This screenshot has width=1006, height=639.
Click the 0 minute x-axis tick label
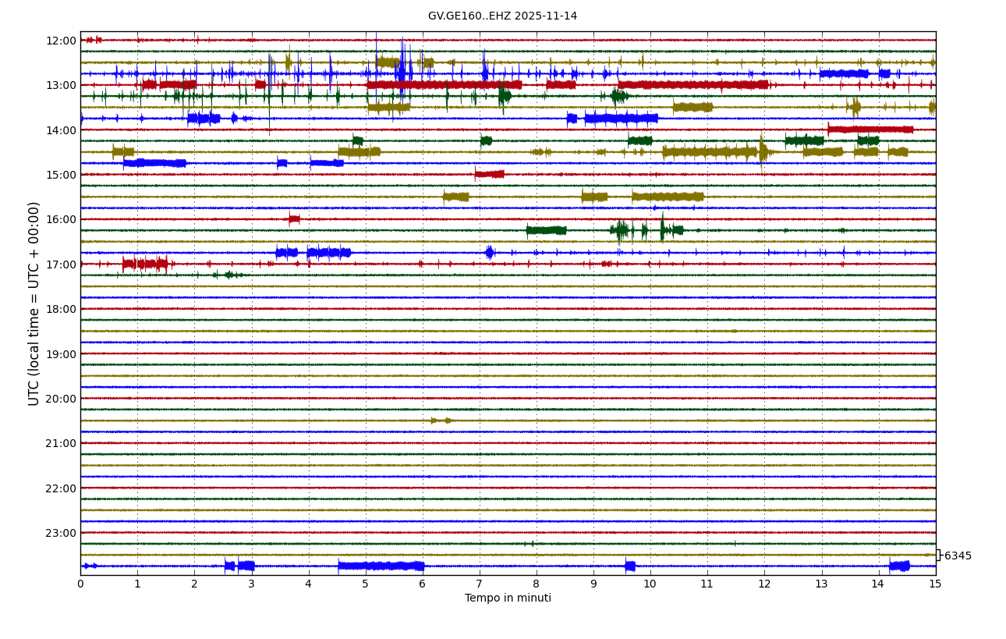(x=80, y=584)
